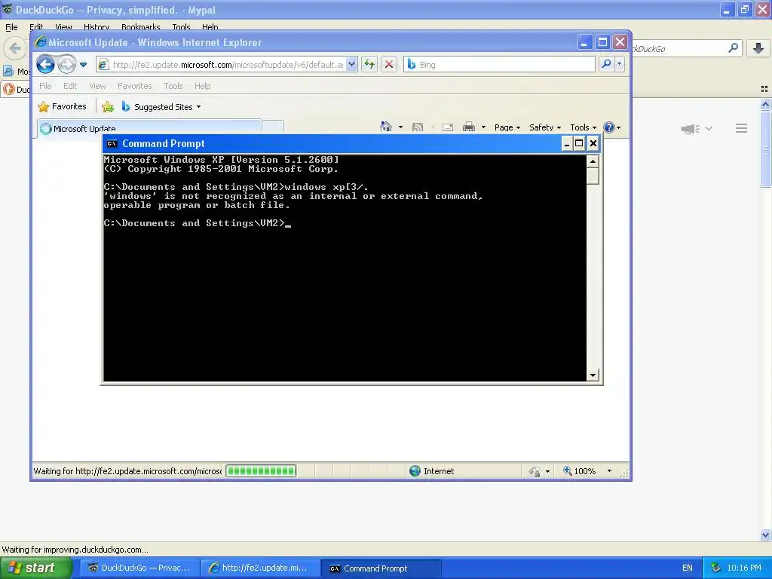
Task: Switch to DuckDuckGo taskbar button
Action: [139, 568]
